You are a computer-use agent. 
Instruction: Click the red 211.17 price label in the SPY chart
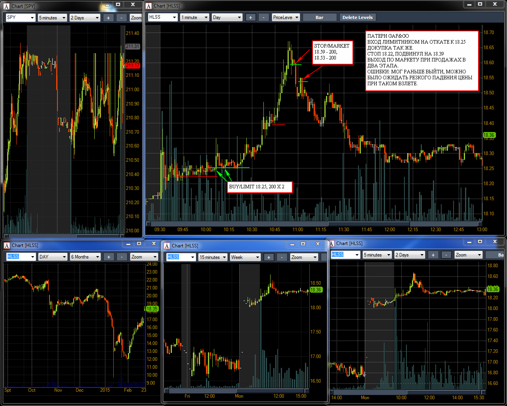(x=133, y=65)
